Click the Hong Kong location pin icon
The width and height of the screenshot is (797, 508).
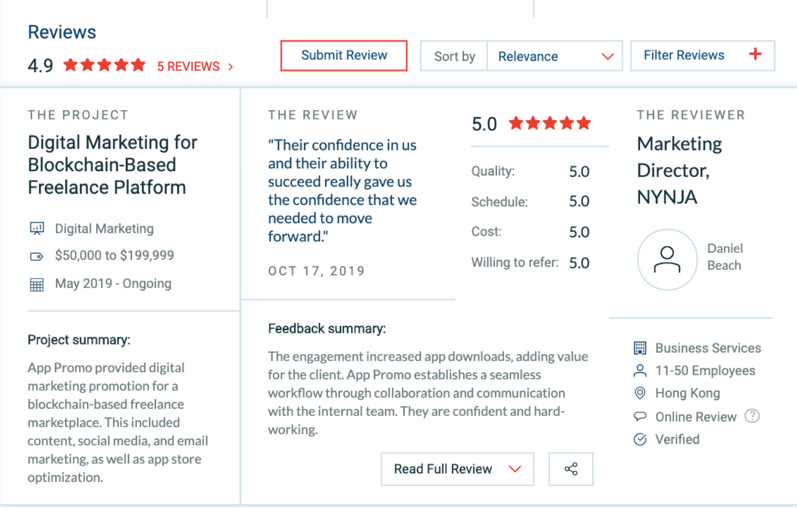point(641,393)
